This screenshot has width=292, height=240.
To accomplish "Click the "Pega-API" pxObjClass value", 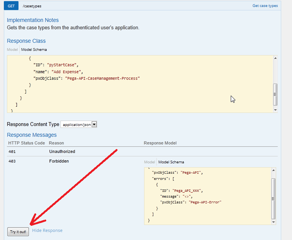I will pos(191,173).
